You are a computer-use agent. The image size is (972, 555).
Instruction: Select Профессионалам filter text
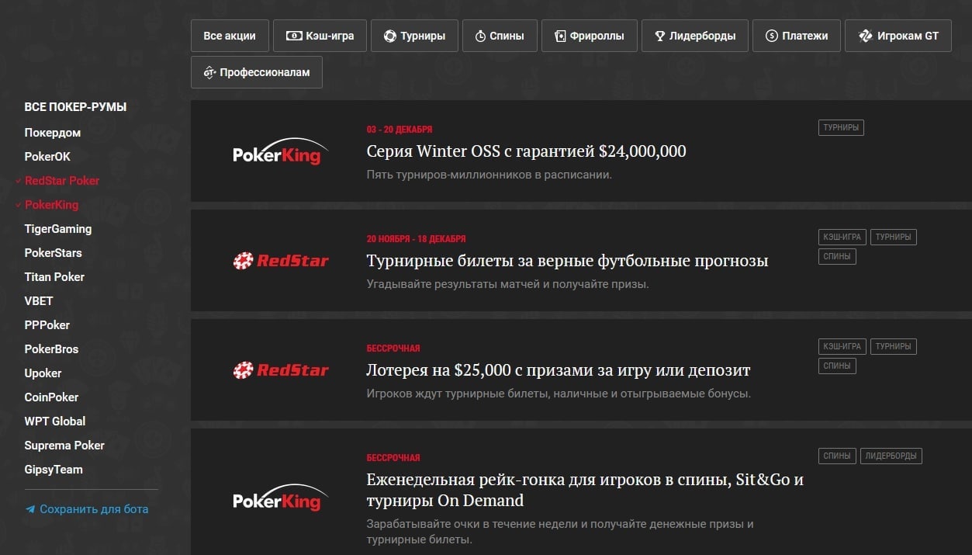[265, 72]
